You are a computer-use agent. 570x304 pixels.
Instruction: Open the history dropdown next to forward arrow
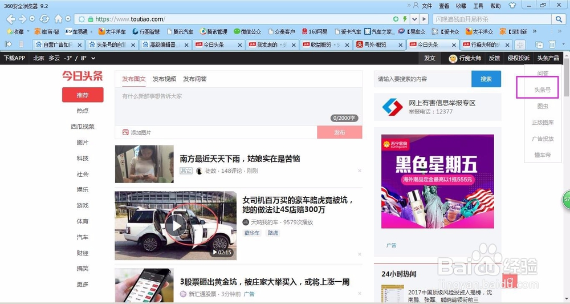(32, 19)
